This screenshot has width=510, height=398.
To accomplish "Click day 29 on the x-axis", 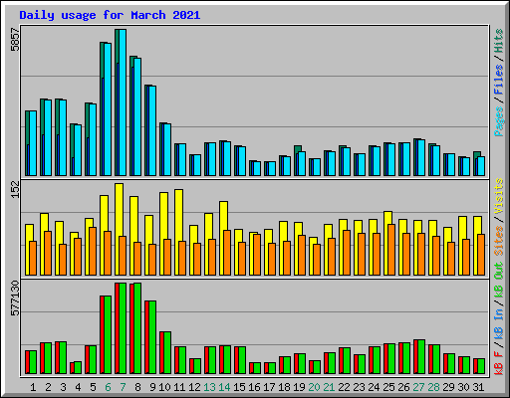I will [x=448, y=387].
